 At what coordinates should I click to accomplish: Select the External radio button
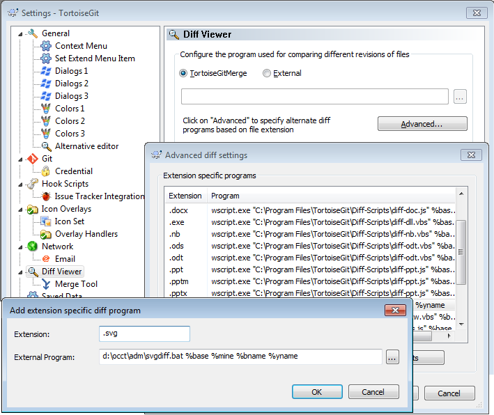pos(267,73)
